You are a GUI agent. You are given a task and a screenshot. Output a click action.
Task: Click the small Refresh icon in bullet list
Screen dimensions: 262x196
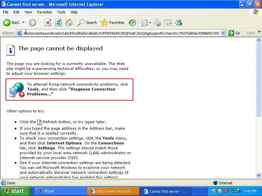[x=39, y=122]
